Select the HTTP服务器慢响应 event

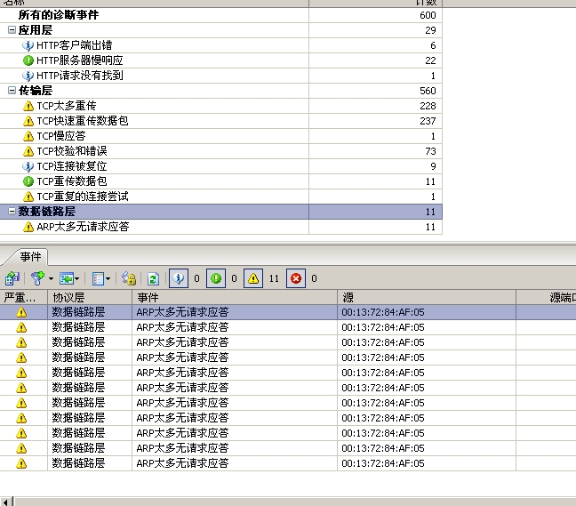pos(220,60)
